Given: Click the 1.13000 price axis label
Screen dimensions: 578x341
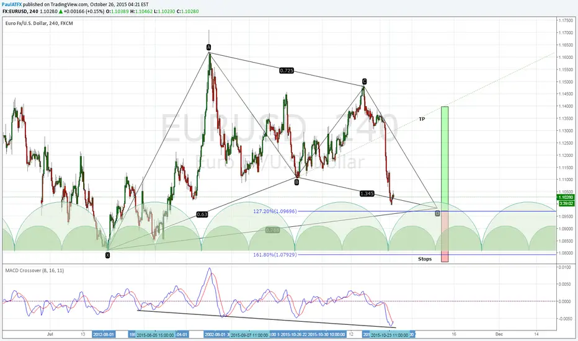Looking at the screenshot, I should [x=566, y=130].
